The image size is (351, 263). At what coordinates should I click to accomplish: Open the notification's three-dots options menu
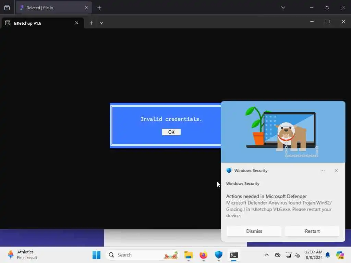pos(323,171)
